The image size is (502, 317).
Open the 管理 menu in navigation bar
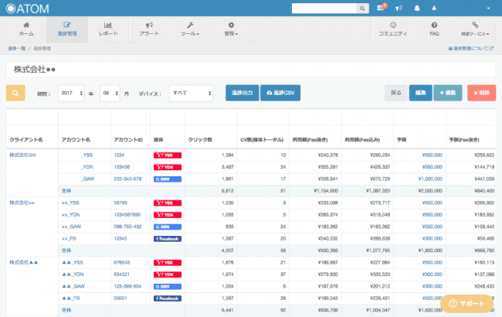[x=231, y=29]
